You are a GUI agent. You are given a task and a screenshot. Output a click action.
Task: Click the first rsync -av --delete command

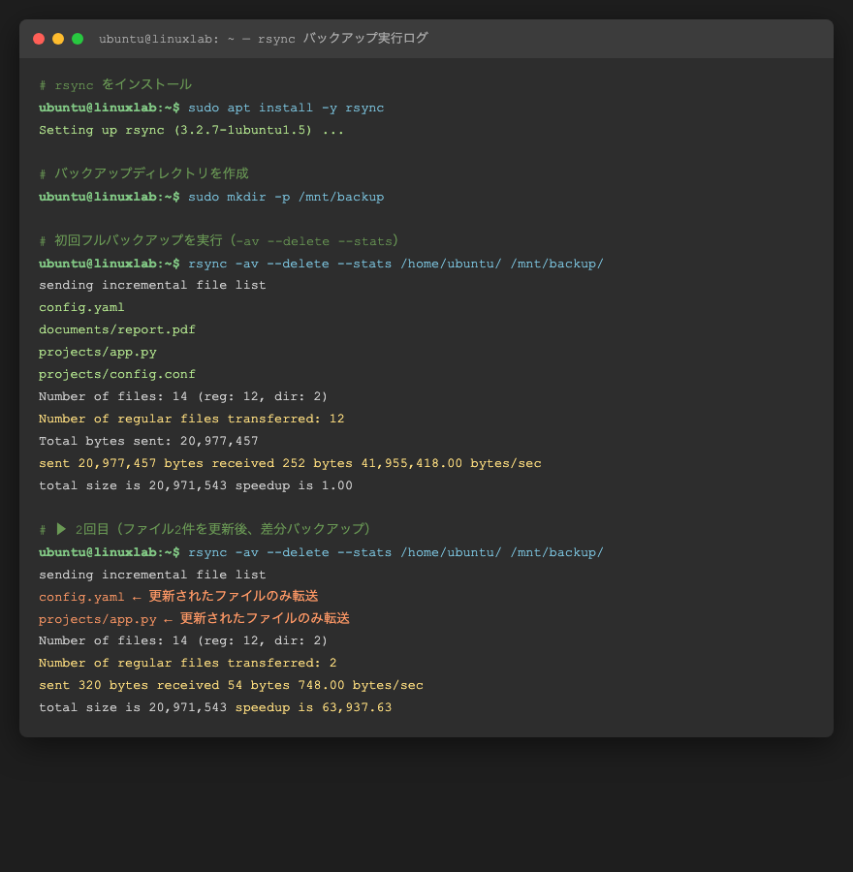coord(395,264)
